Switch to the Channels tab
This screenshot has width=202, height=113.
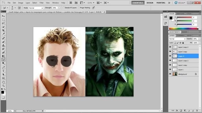181,35
